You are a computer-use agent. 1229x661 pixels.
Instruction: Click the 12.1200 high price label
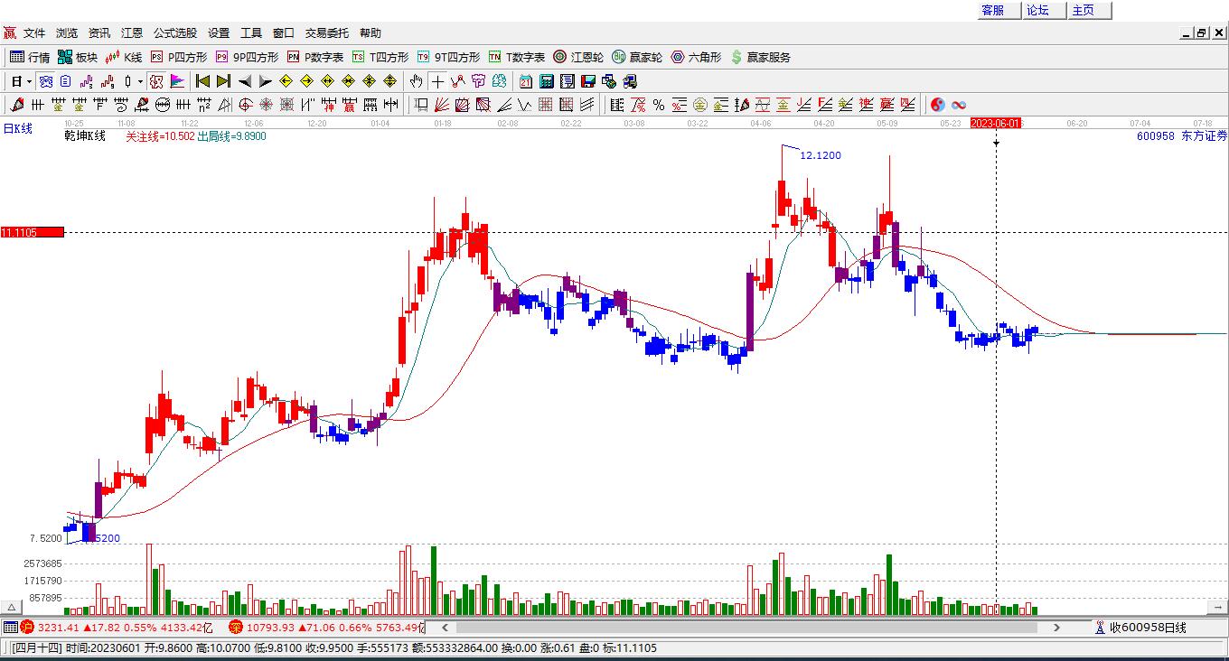point(821,155)
